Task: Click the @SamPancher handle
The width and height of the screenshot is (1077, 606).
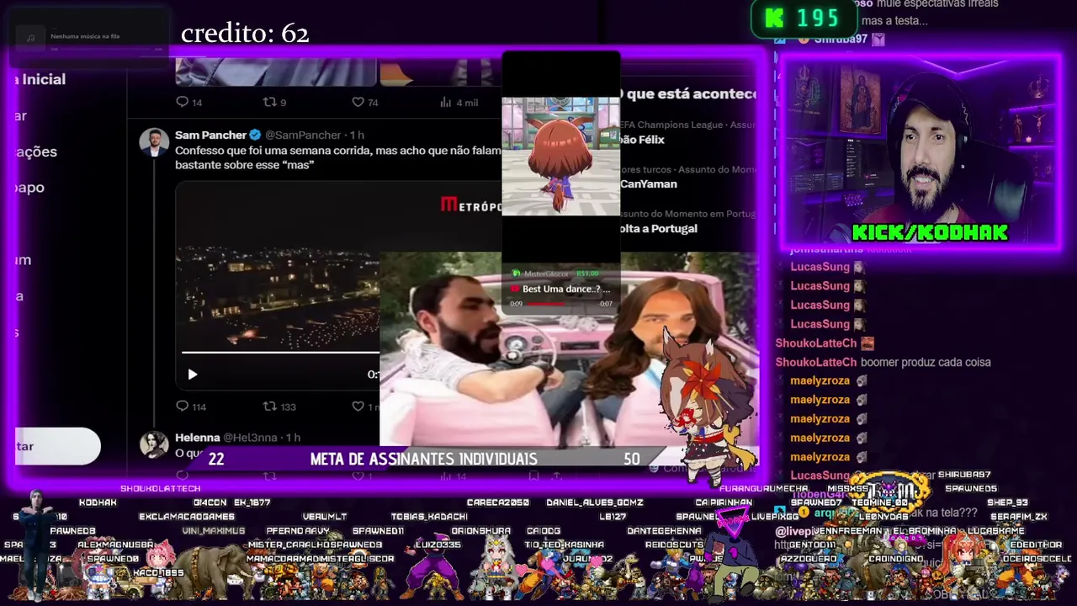Action: [303, 135]
